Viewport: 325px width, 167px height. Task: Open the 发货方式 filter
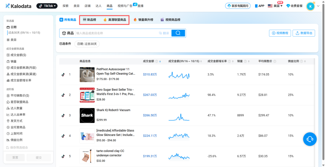coord(14,121)
